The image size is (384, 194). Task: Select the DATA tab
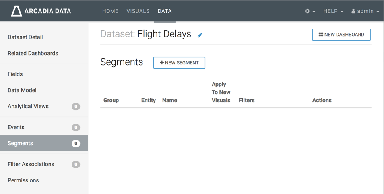coord(165,11)
